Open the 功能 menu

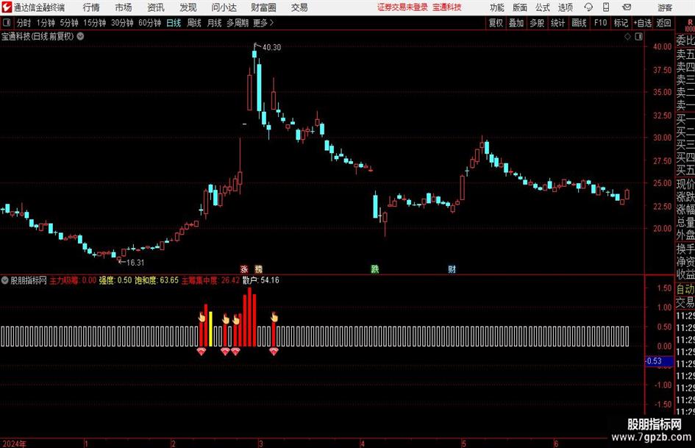tap(497, 7)
